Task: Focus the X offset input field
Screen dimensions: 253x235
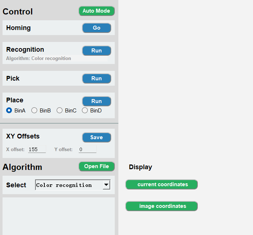Action: click(37, 149)
